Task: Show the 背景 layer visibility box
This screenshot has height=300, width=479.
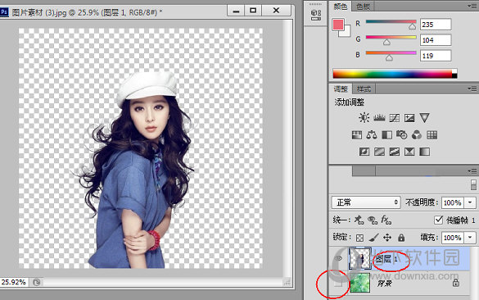Action: 338,284
